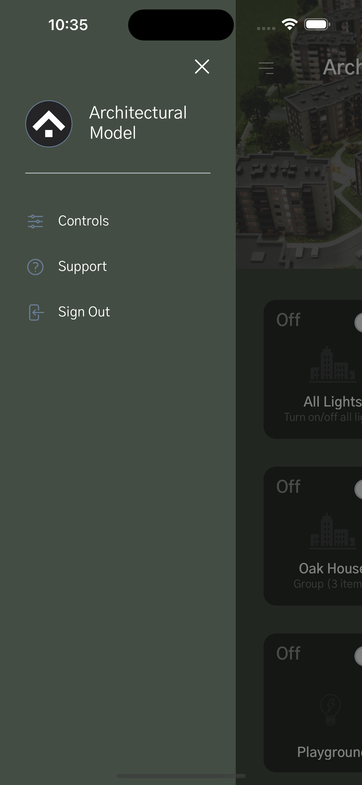
Task: Toggle the Oak House group switch
Action: (358, 489)
